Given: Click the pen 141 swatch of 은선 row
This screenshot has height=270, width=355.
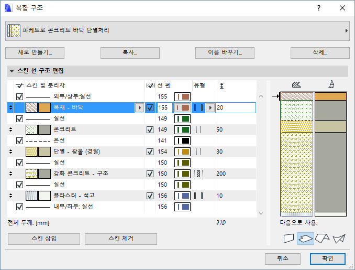Looking at the screenshot, I should (182, 141).
